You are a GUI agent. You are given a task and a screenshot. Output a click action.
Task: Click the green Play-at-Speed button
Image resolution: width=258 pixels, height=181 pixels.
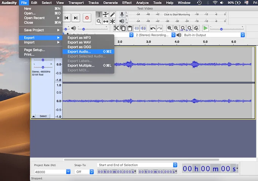[205, 28]
